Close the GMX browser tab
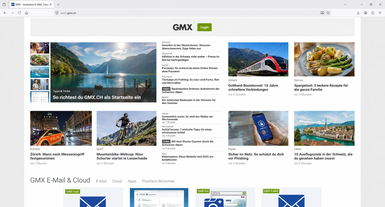The width and height of the screenshot is (385, 207). pyautogui.click(x=51, y=4)
